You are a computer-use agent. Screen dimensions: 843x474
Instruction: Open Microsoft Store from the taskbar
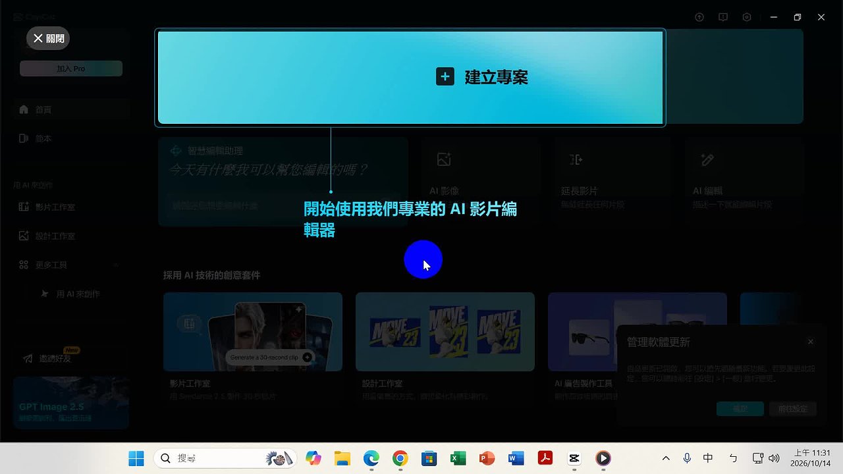[x=429, y=458]
